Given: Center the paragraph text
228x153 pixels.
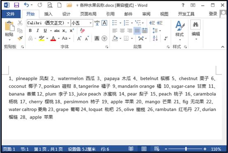Looking at the screenshot, I should click(122, 31).
